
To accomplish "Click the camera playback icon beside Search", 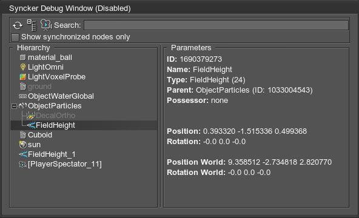I will click(x=46, y=25).
